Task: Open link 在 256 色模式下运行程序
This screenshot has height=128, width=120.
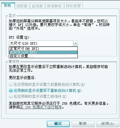Action: (x=41, y=107)
